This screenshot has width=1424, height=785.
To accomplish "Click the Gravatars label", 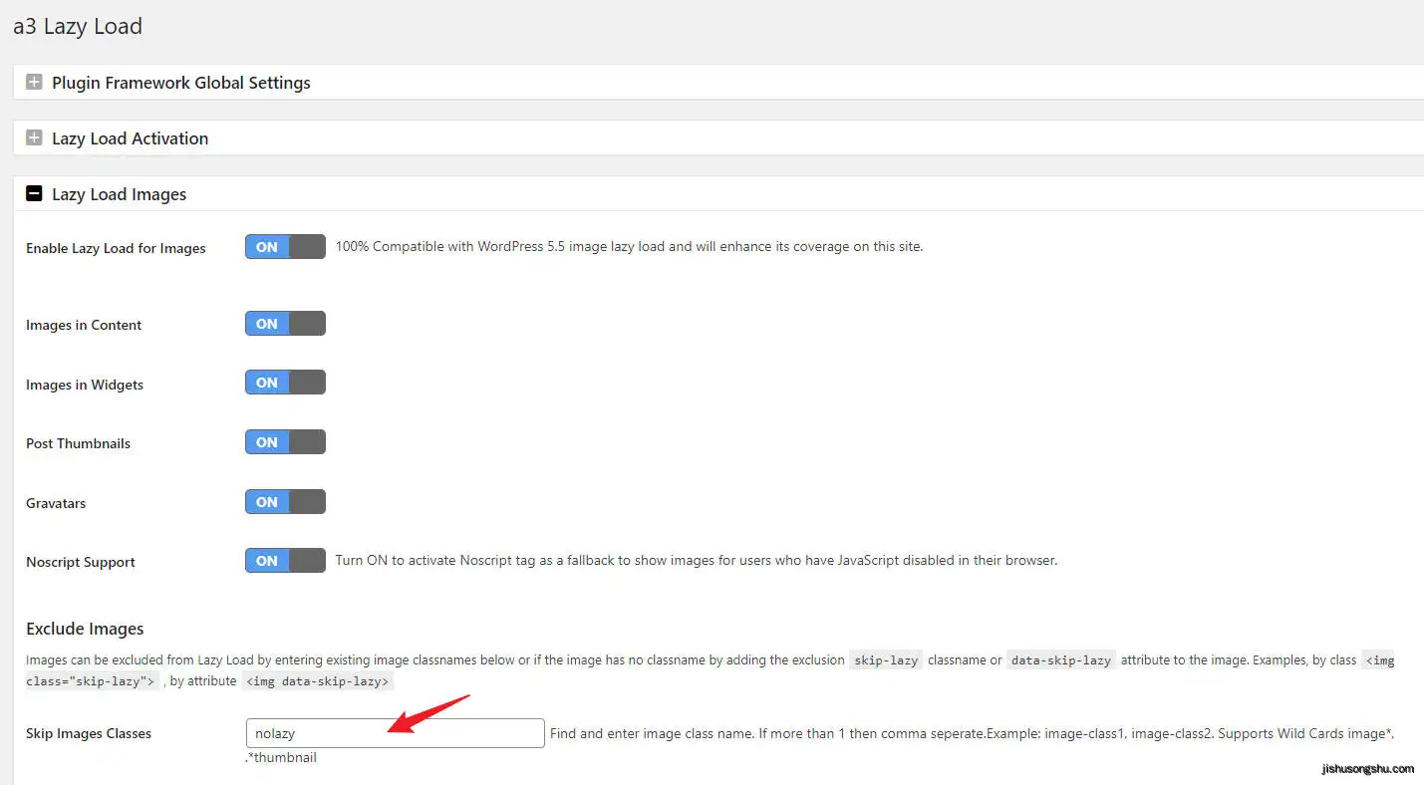I will [56, 503].
